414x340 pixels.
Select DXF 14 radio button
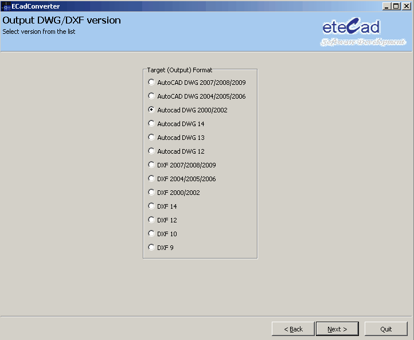(x=151, y=206)
